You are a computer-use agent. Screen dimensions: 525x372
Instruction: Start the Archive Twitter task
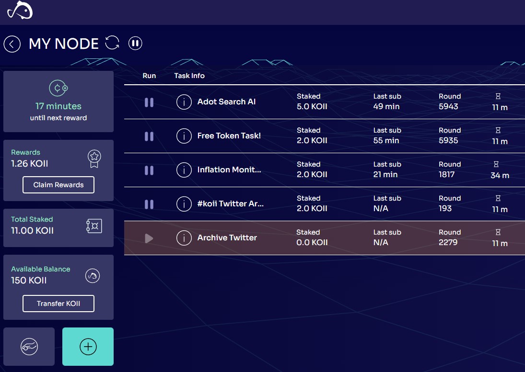point(149,238)
